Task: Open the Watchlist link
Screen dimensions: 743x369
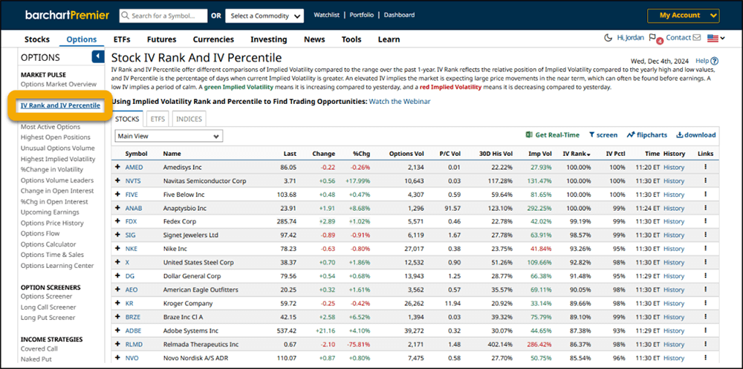Action: click(x=326, y=15)
